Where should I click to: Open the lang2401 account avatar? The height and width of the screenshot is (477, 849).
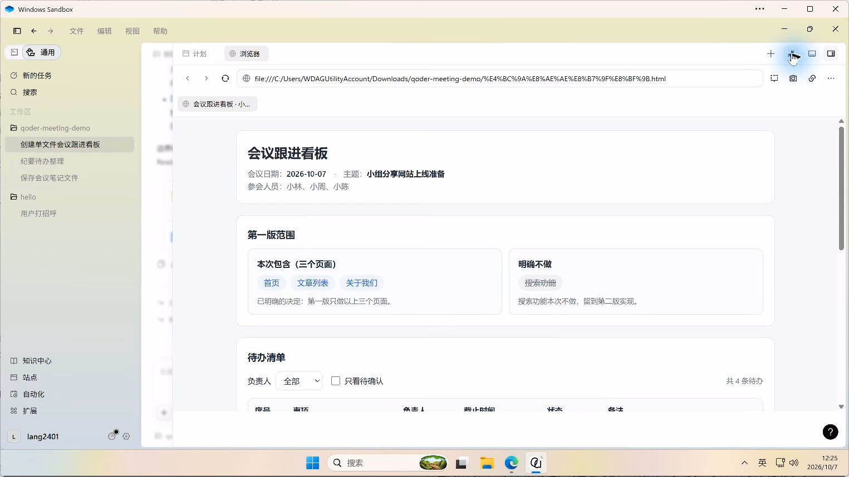tap(14, 436)
